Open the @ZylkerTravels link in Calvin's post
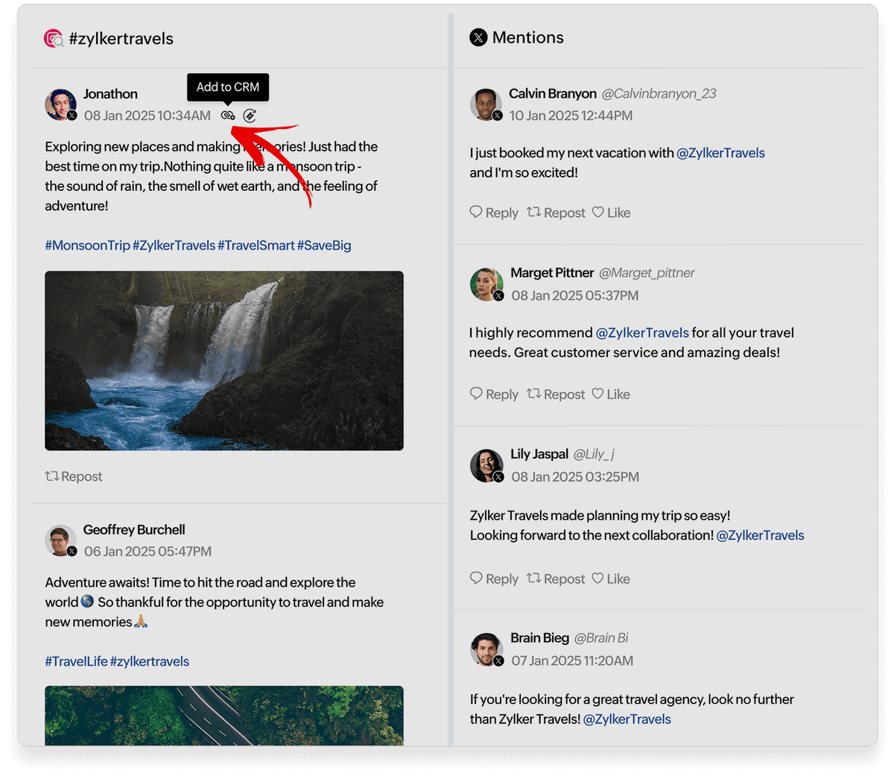 coord(720,152)
